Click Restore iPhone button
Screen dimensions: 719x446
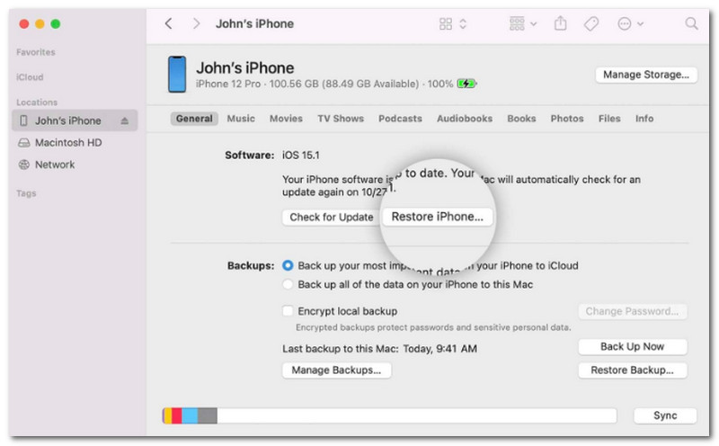coord(438,217)
